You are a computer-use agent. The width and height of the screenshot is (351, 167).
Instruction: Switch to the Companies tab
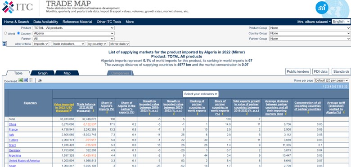point(120,73)
